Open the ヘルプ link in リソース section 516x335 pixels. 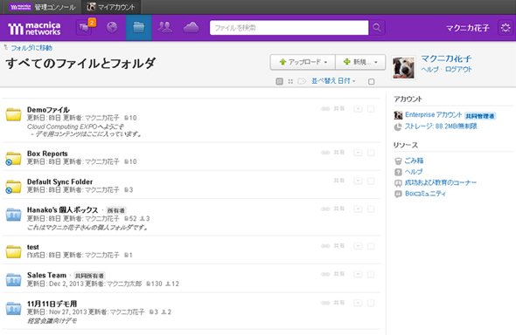414,172
